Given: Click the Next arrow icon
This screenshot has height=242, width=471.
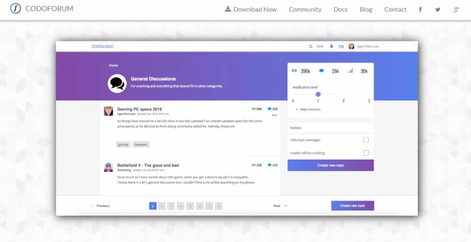Looking at the screenshot, I should [x=285, y=206].
